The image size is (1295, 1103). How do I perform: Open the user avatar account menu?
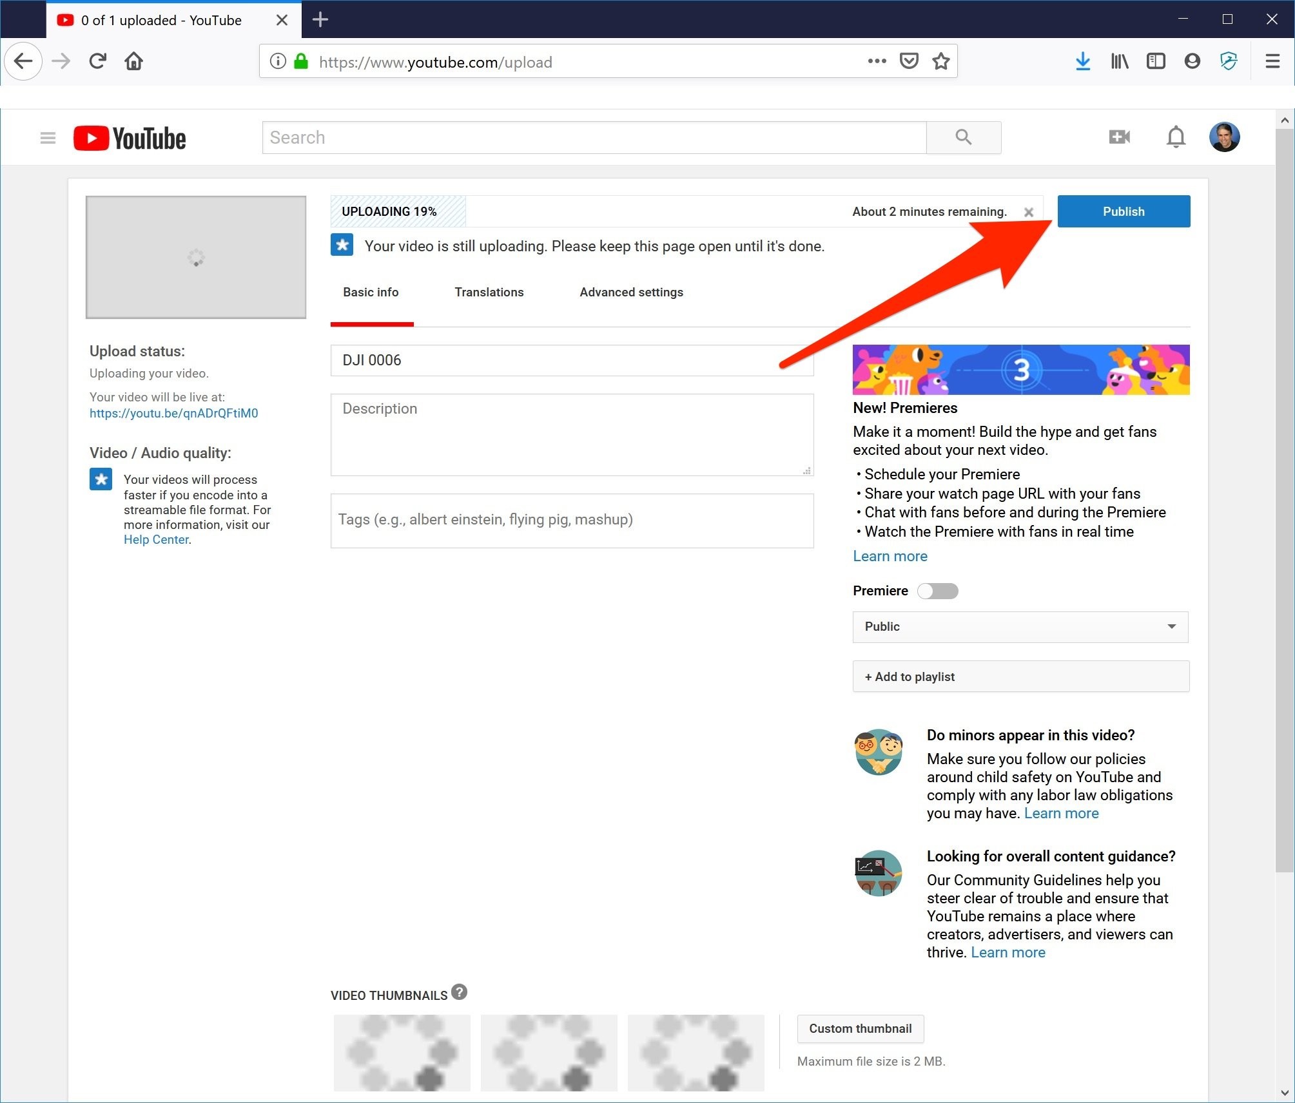pyautogui.click(x=1223, y=137)
